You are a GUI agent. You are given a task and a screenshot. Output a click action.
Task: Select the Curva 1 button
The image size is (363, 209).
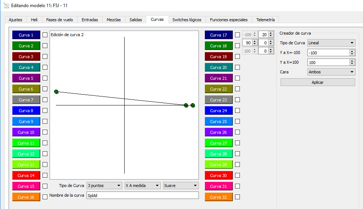[x=26, y=35]
